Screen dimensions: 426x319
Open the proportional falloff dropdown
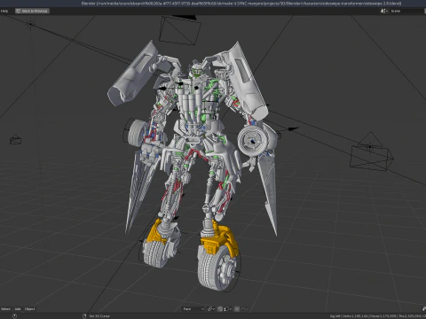tap(244, 309)
